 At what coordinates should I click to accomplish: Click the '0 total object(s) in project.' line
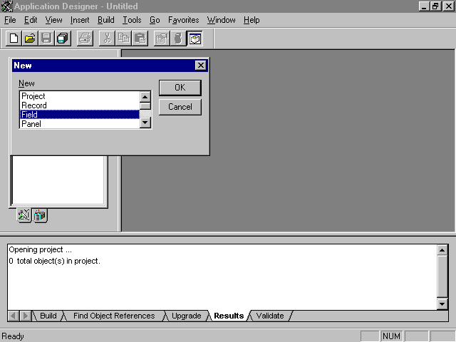coord(54,261)
